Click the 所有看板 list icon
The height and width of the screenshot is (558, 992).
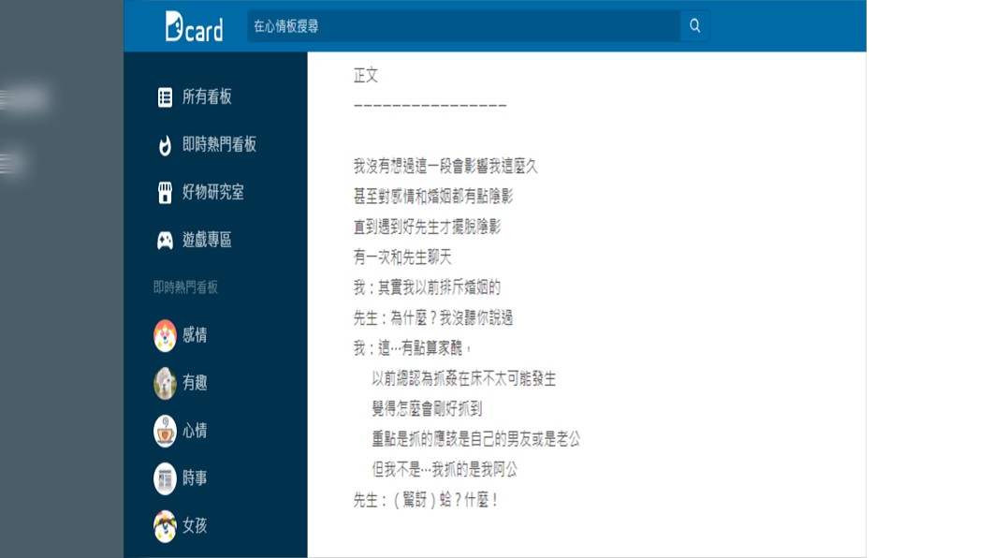[x=165, y=97]
